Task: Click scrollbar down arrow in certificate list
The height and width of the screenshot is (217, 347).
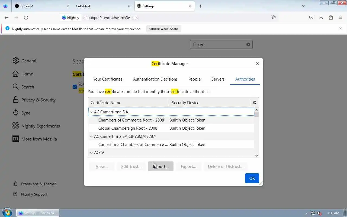Action: 256,156
